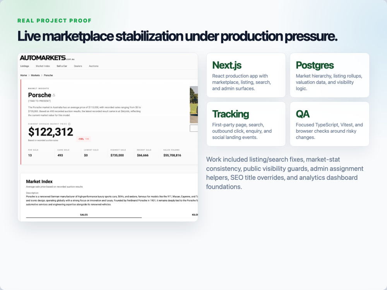The height and width of the screenshot is (290, 387).
Task: Open the Sell a Car nav item
Action: pyautogui.click(x=62, y=66)
